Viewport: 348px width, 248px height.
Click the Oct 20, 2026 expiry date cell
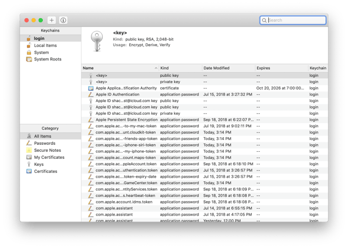tap(280, 88)
